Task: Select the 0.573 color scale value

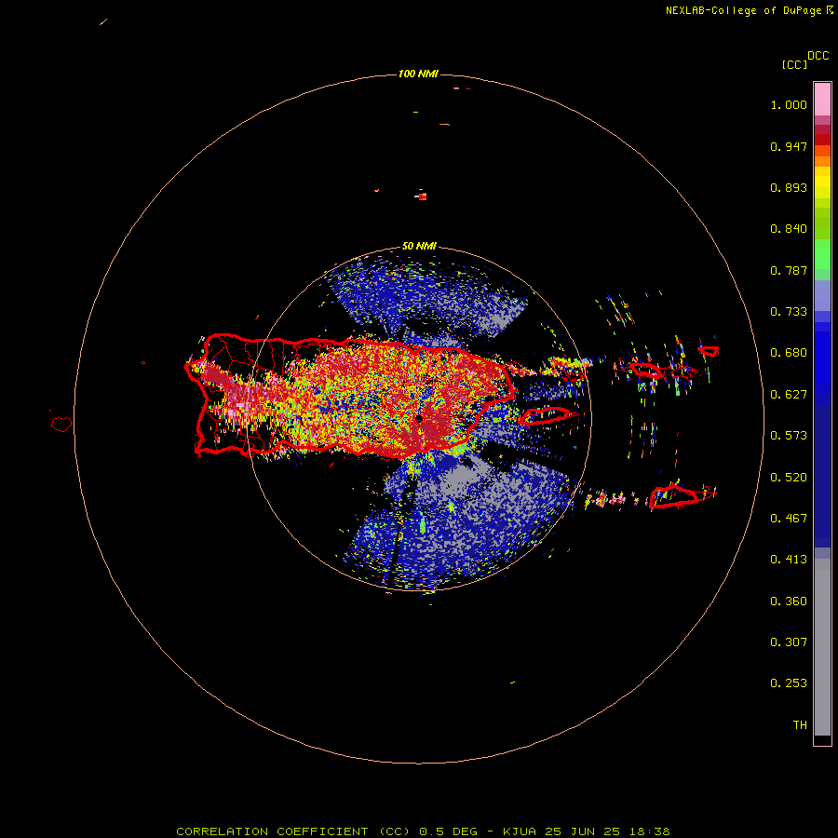Action: coord(789,436)
